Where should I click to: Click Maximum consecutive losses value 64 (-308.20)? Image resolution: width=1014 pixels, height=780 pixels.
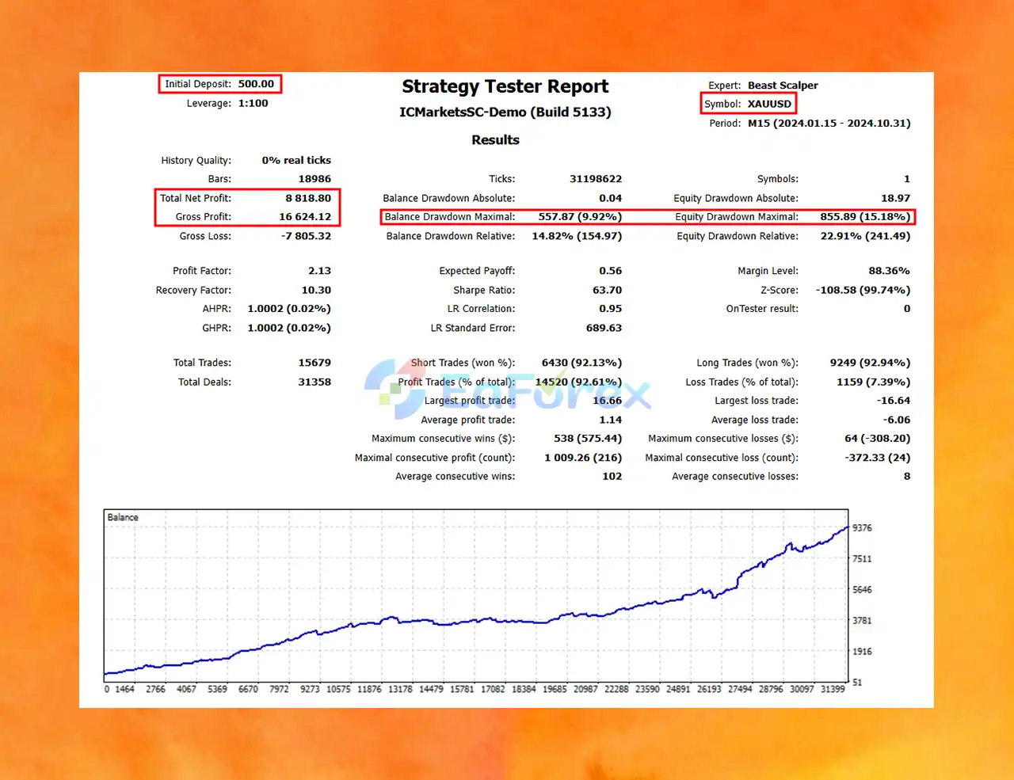877,439
